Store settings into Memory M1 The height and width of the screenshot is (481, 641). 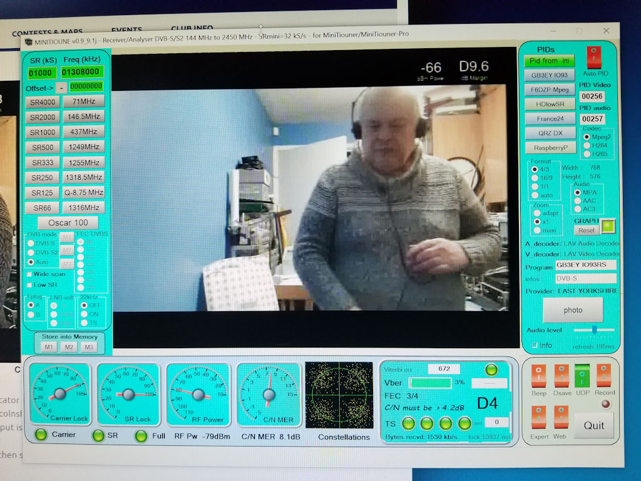click(49, 347)
